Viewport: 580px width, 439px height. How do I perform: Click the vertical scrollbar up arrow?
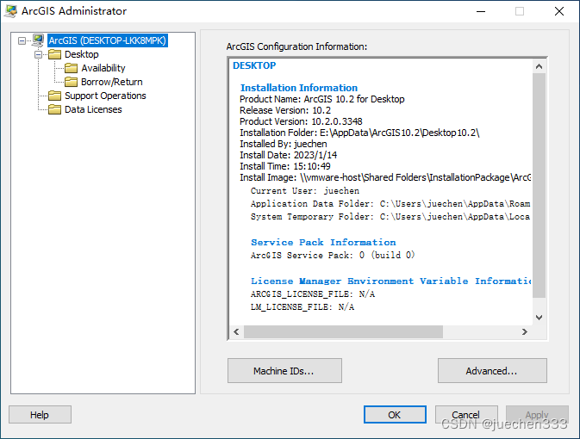click(x=539, y=66)
